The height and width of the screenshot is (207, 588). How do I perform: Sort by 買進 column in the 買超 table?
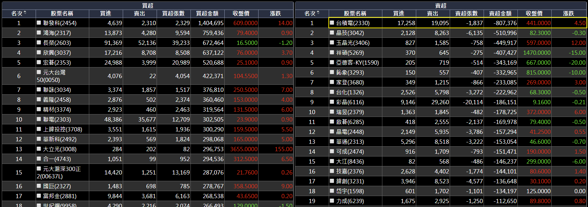point(105,13)
